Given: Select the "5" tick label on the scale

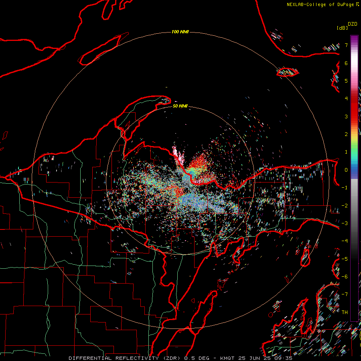Looking at the screenshot, I should tap(346, 81).
